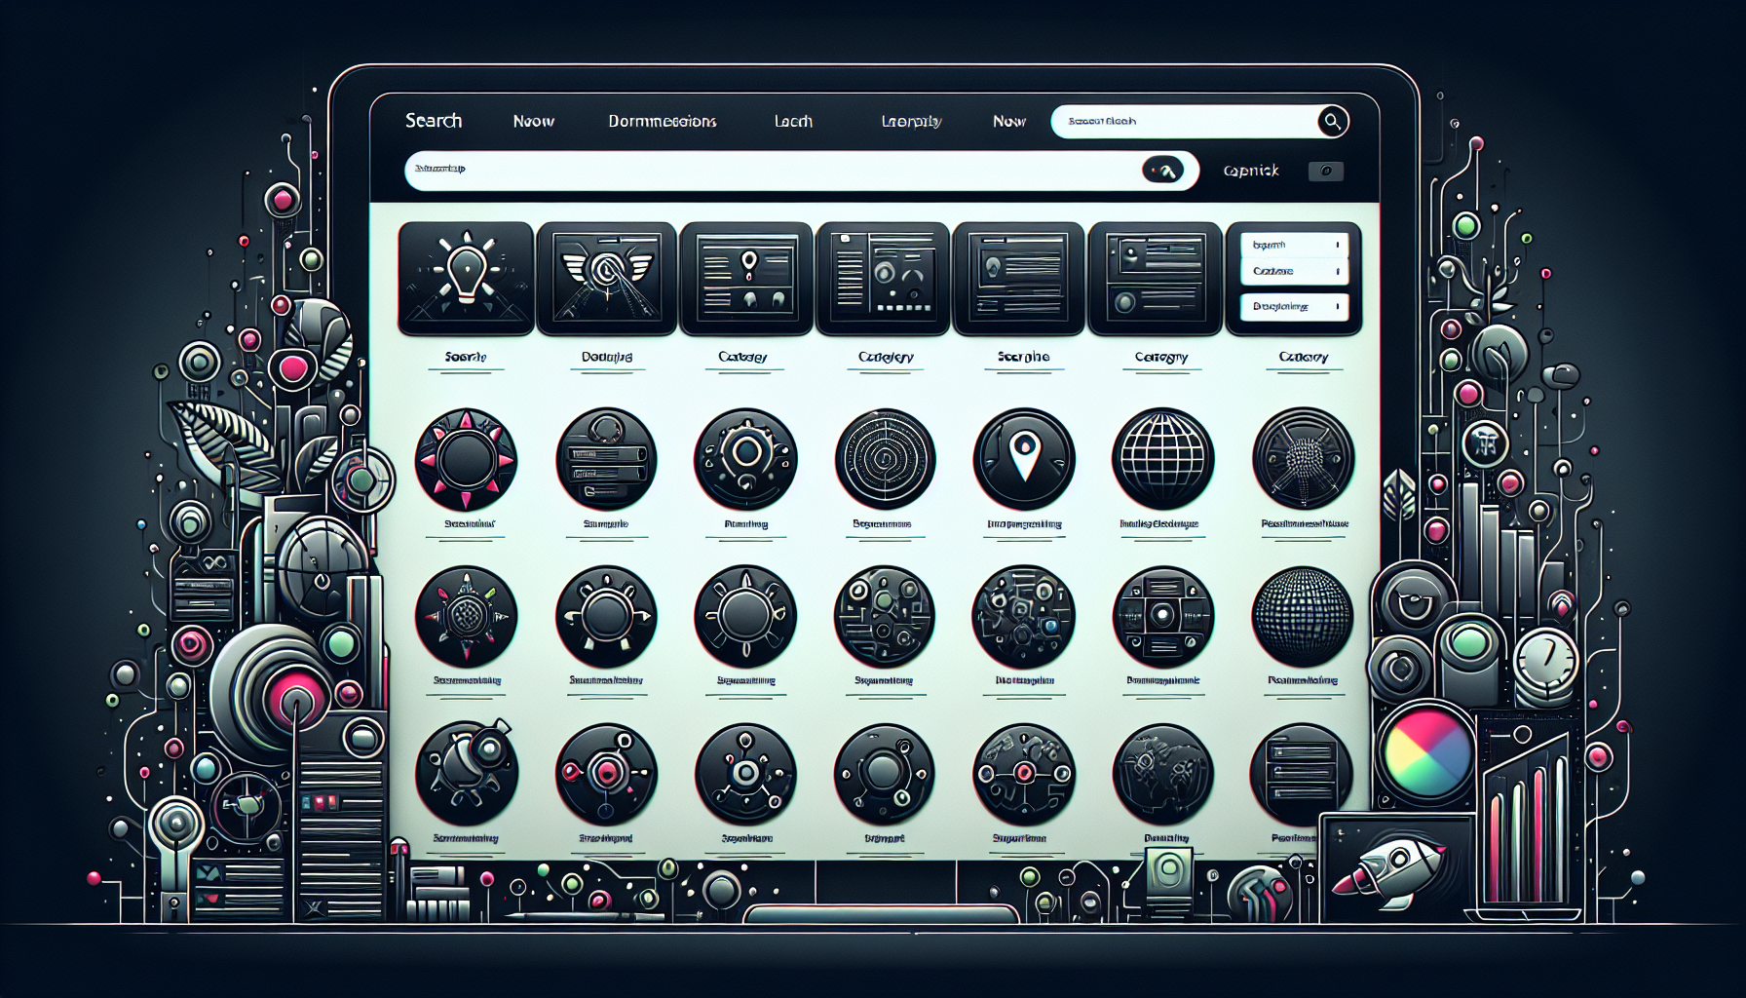Expand the first dropdown in the filter panel
1746x998 pixels.
click(x=1294, y=245)
